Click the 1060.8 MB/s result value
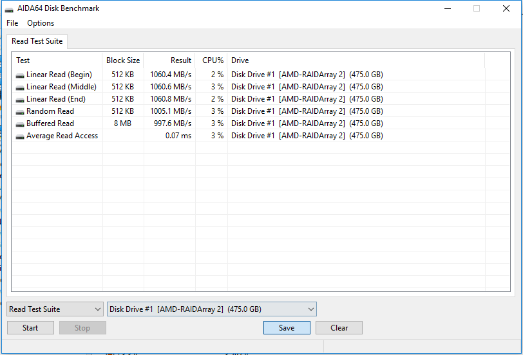 point(171,99)
